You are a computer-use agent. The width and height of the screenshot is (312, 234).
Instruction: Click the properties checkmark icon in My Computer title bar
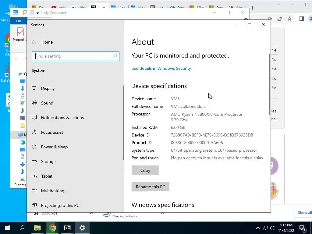pos(25,13)
